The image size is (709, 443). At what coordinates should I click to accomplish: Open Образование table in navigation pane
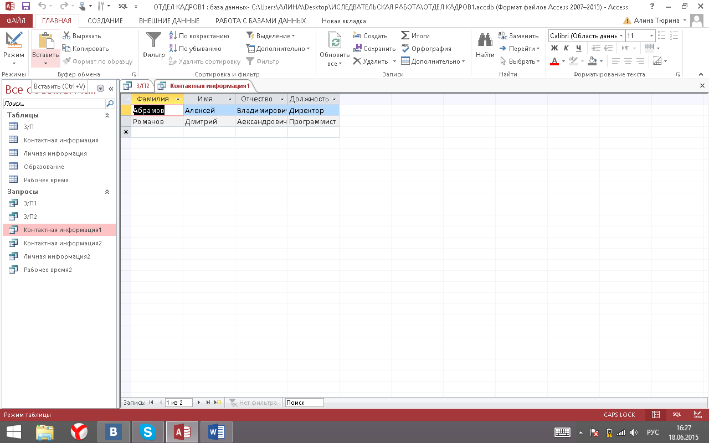point(44,167)
